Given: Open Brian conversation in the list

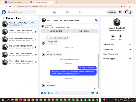Looking at the screenshot, I should (19, 39).
